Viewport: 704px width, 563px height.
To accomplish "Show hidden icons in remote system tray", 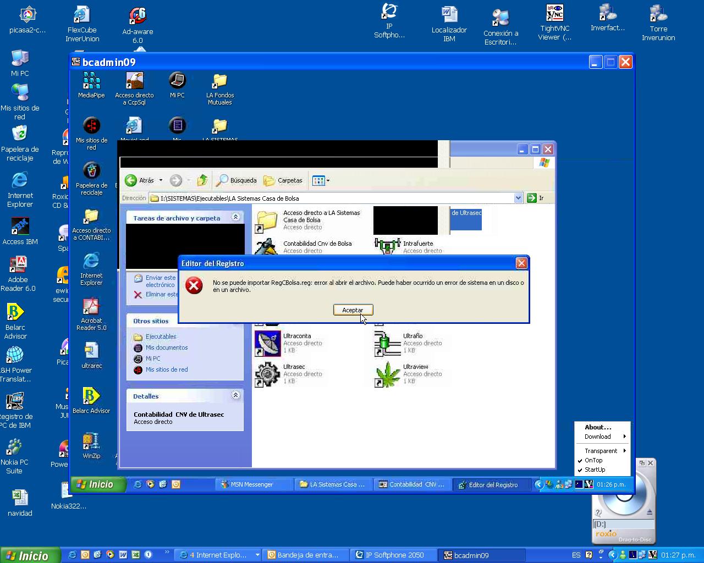I will tap(539, 484).
